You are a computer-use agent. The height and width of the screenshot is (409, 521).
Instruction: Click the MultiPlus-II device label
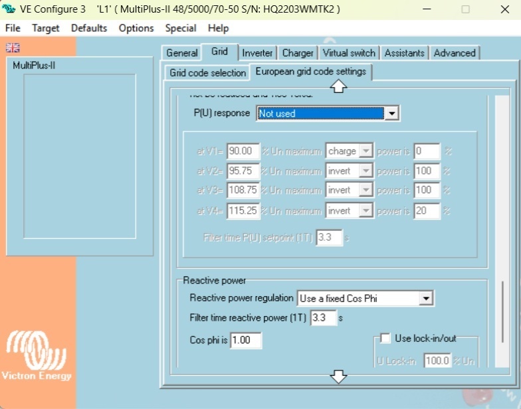(x=34, y=65)
